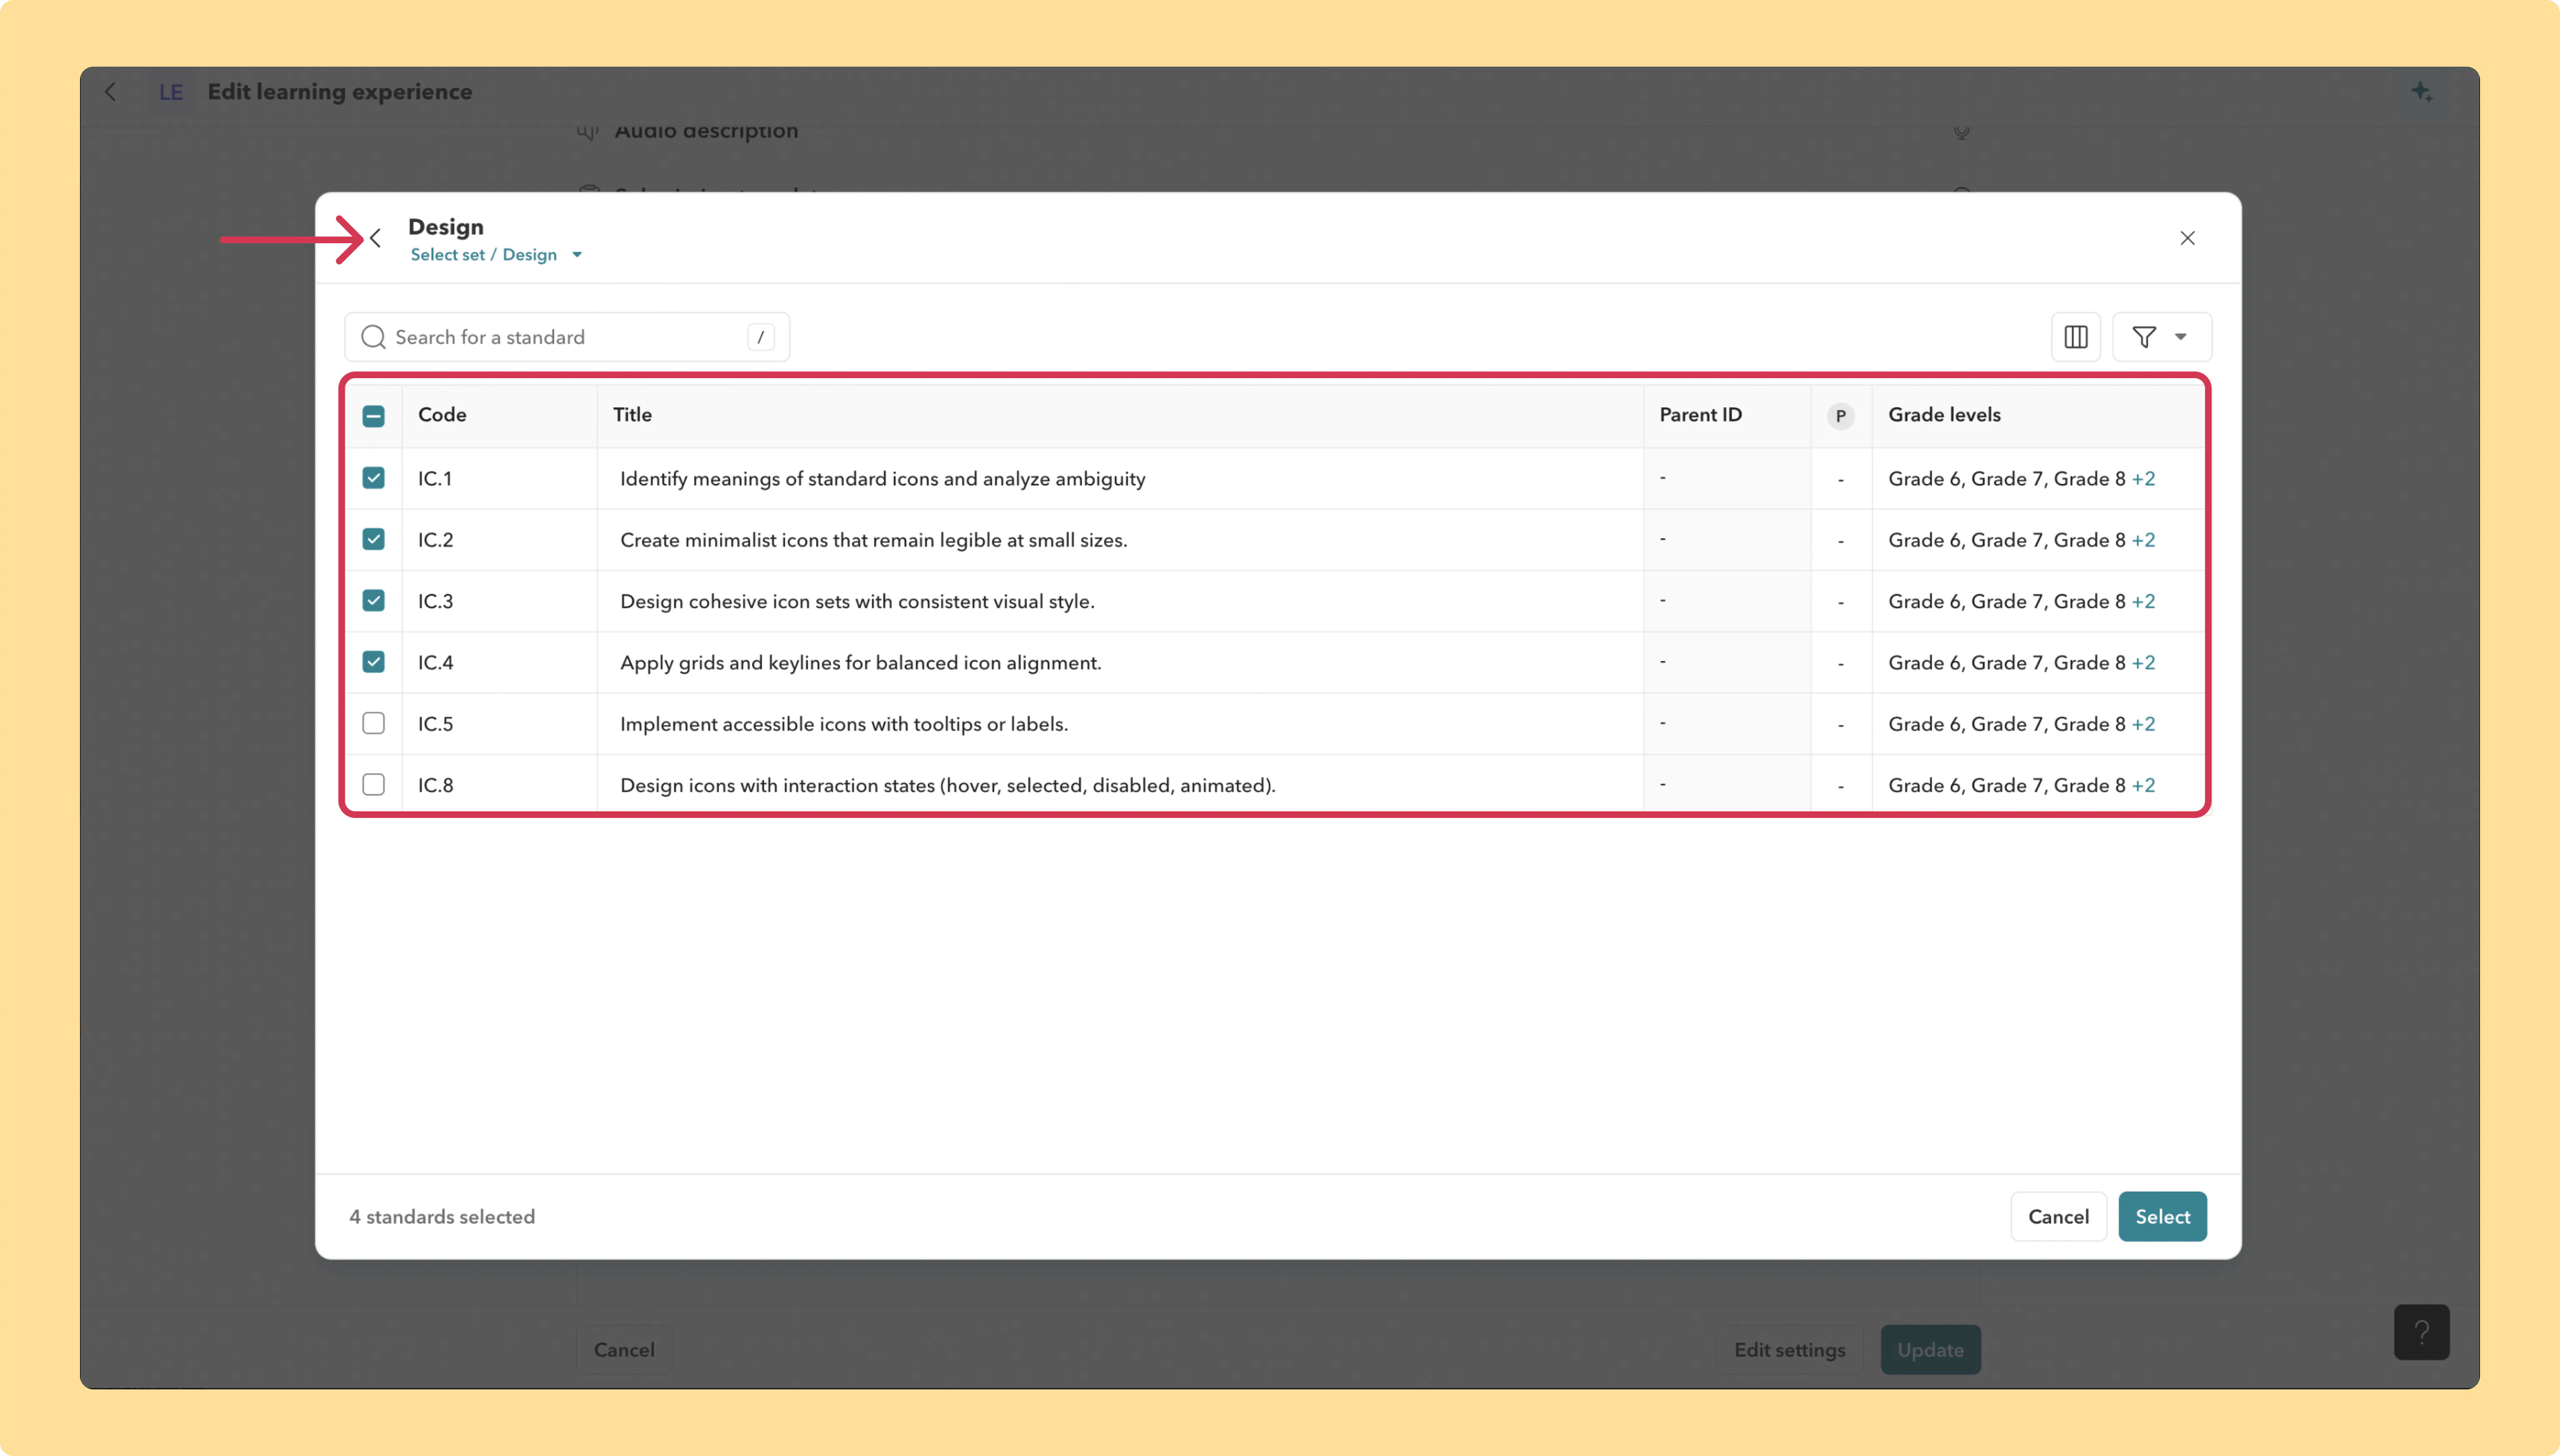Expand +2 grade levels for IC.4
2560x1456 pixels.
point(2143,663)
